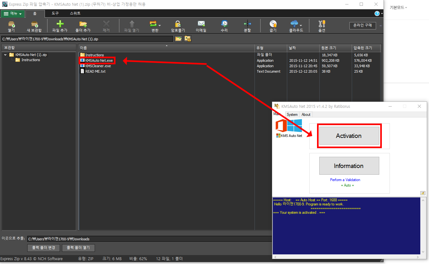Click the extract package icon beside the path
The image size is (429, 264).
coord(187,39)
